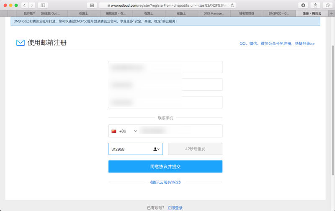This screenshot has width=335, height=211.
Task: Click the 联系手机 section label
Action: pyautogui.click(x=165, y=118)
